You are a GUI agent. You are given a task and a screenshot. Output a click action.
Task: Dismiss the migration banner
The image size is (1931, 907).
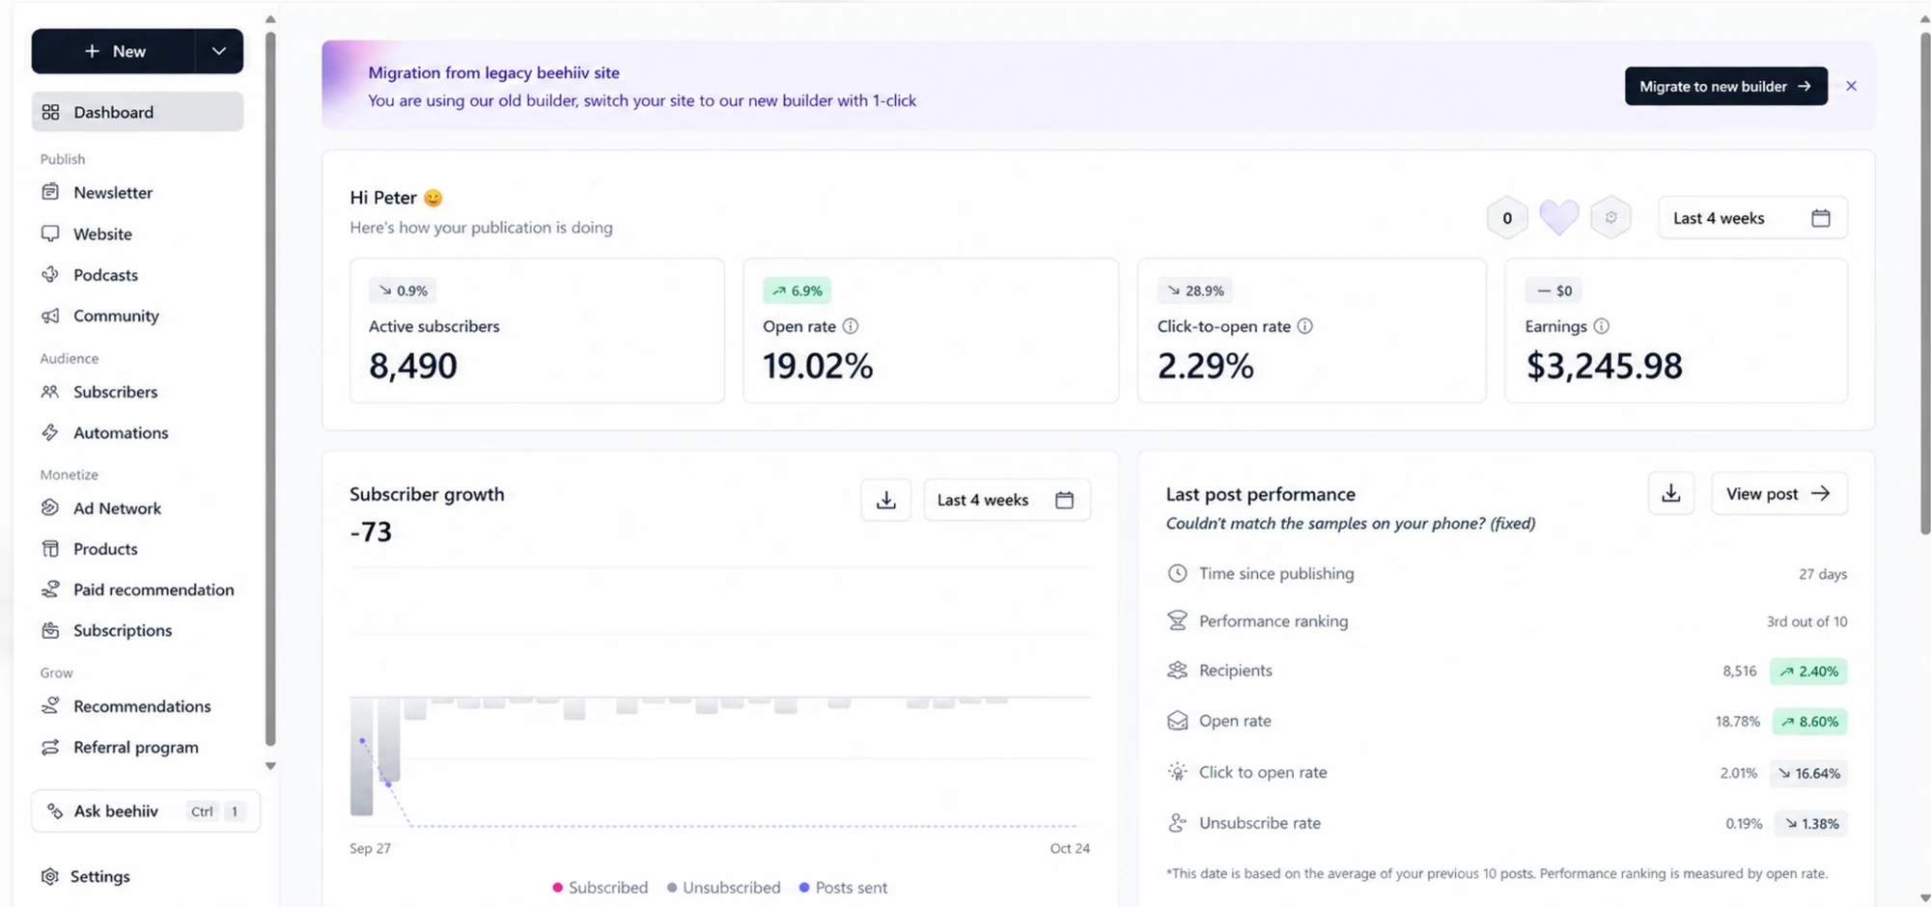[1851, 86]
